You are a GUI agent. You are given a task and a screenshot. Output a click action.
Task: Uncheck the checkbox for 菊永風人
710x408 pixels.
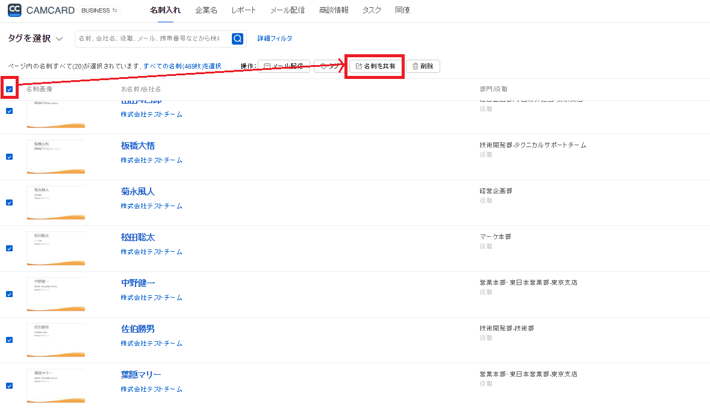point(10,202)
